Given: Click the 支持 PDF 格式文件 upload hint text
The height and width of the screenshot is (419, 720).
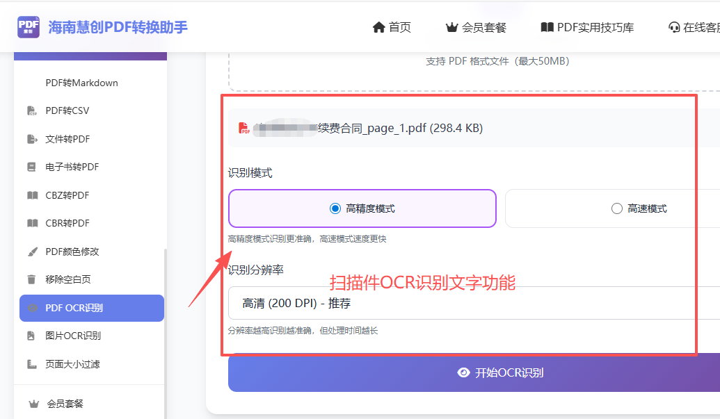Looking at the screenshot, I should pos(498,61).
